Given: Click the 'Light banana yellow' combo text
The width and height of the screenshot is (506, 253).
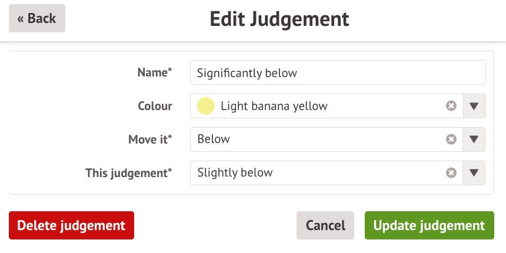Looking at the screenshot, I should point(274,106).
